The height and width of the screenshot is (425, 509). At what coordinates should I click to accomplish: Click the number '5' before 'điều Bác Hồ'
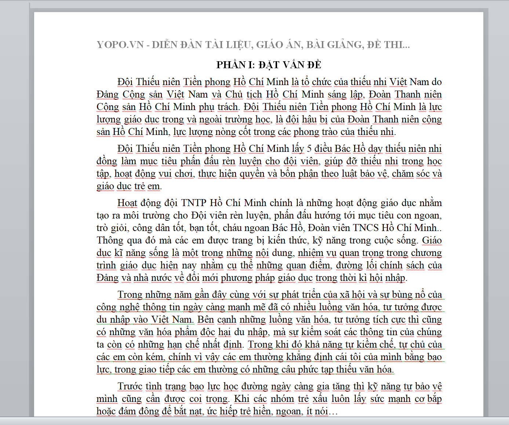pos(309,149)
